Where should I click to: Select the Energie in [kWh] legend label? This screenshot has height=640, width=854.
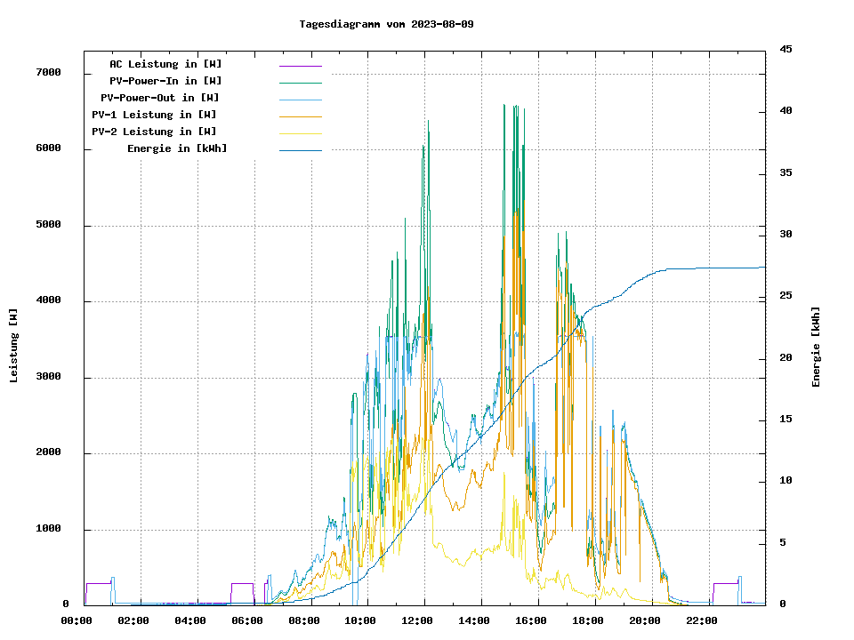(177, 148)
